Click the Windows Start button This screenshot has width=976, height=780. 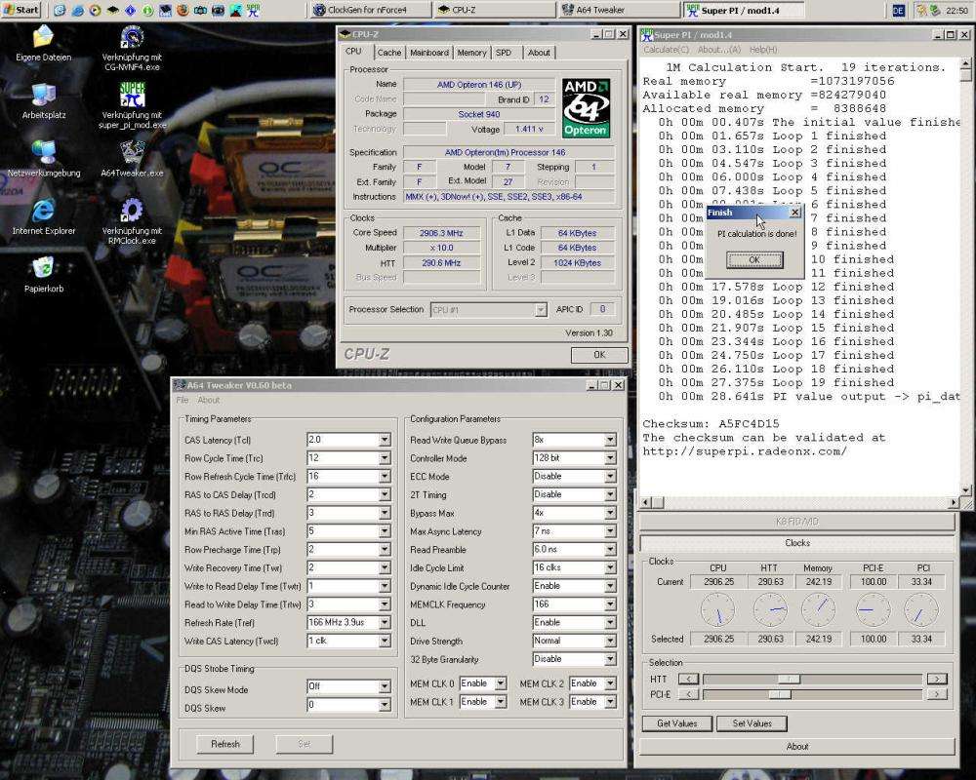21,10
